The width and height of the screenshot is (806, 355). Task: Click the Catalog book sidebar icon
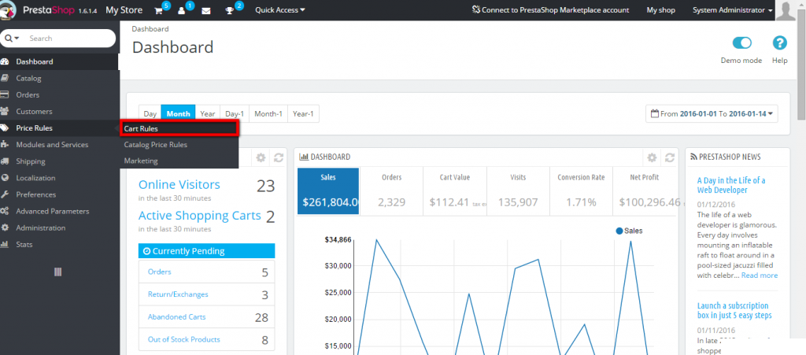[x=5, y=79]
